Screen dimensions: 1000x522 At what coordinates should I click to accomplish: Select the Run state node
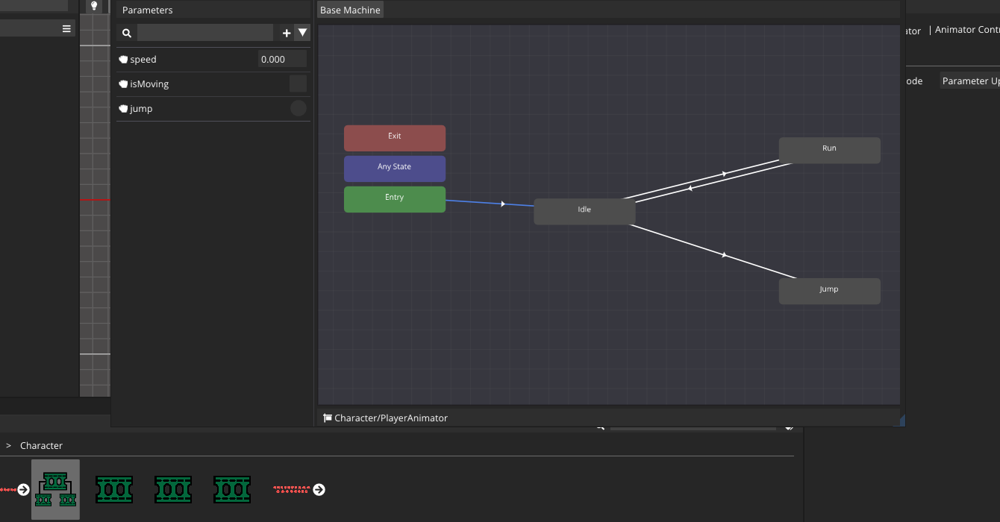829,150
